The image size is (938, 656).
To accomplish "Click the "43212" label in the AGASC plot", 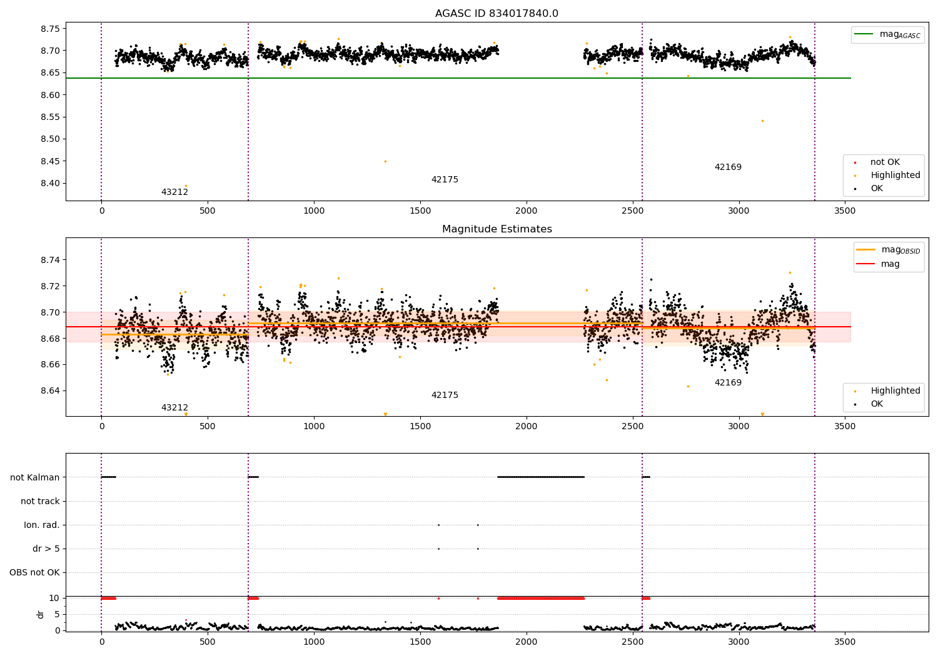I will click(174, 192).
